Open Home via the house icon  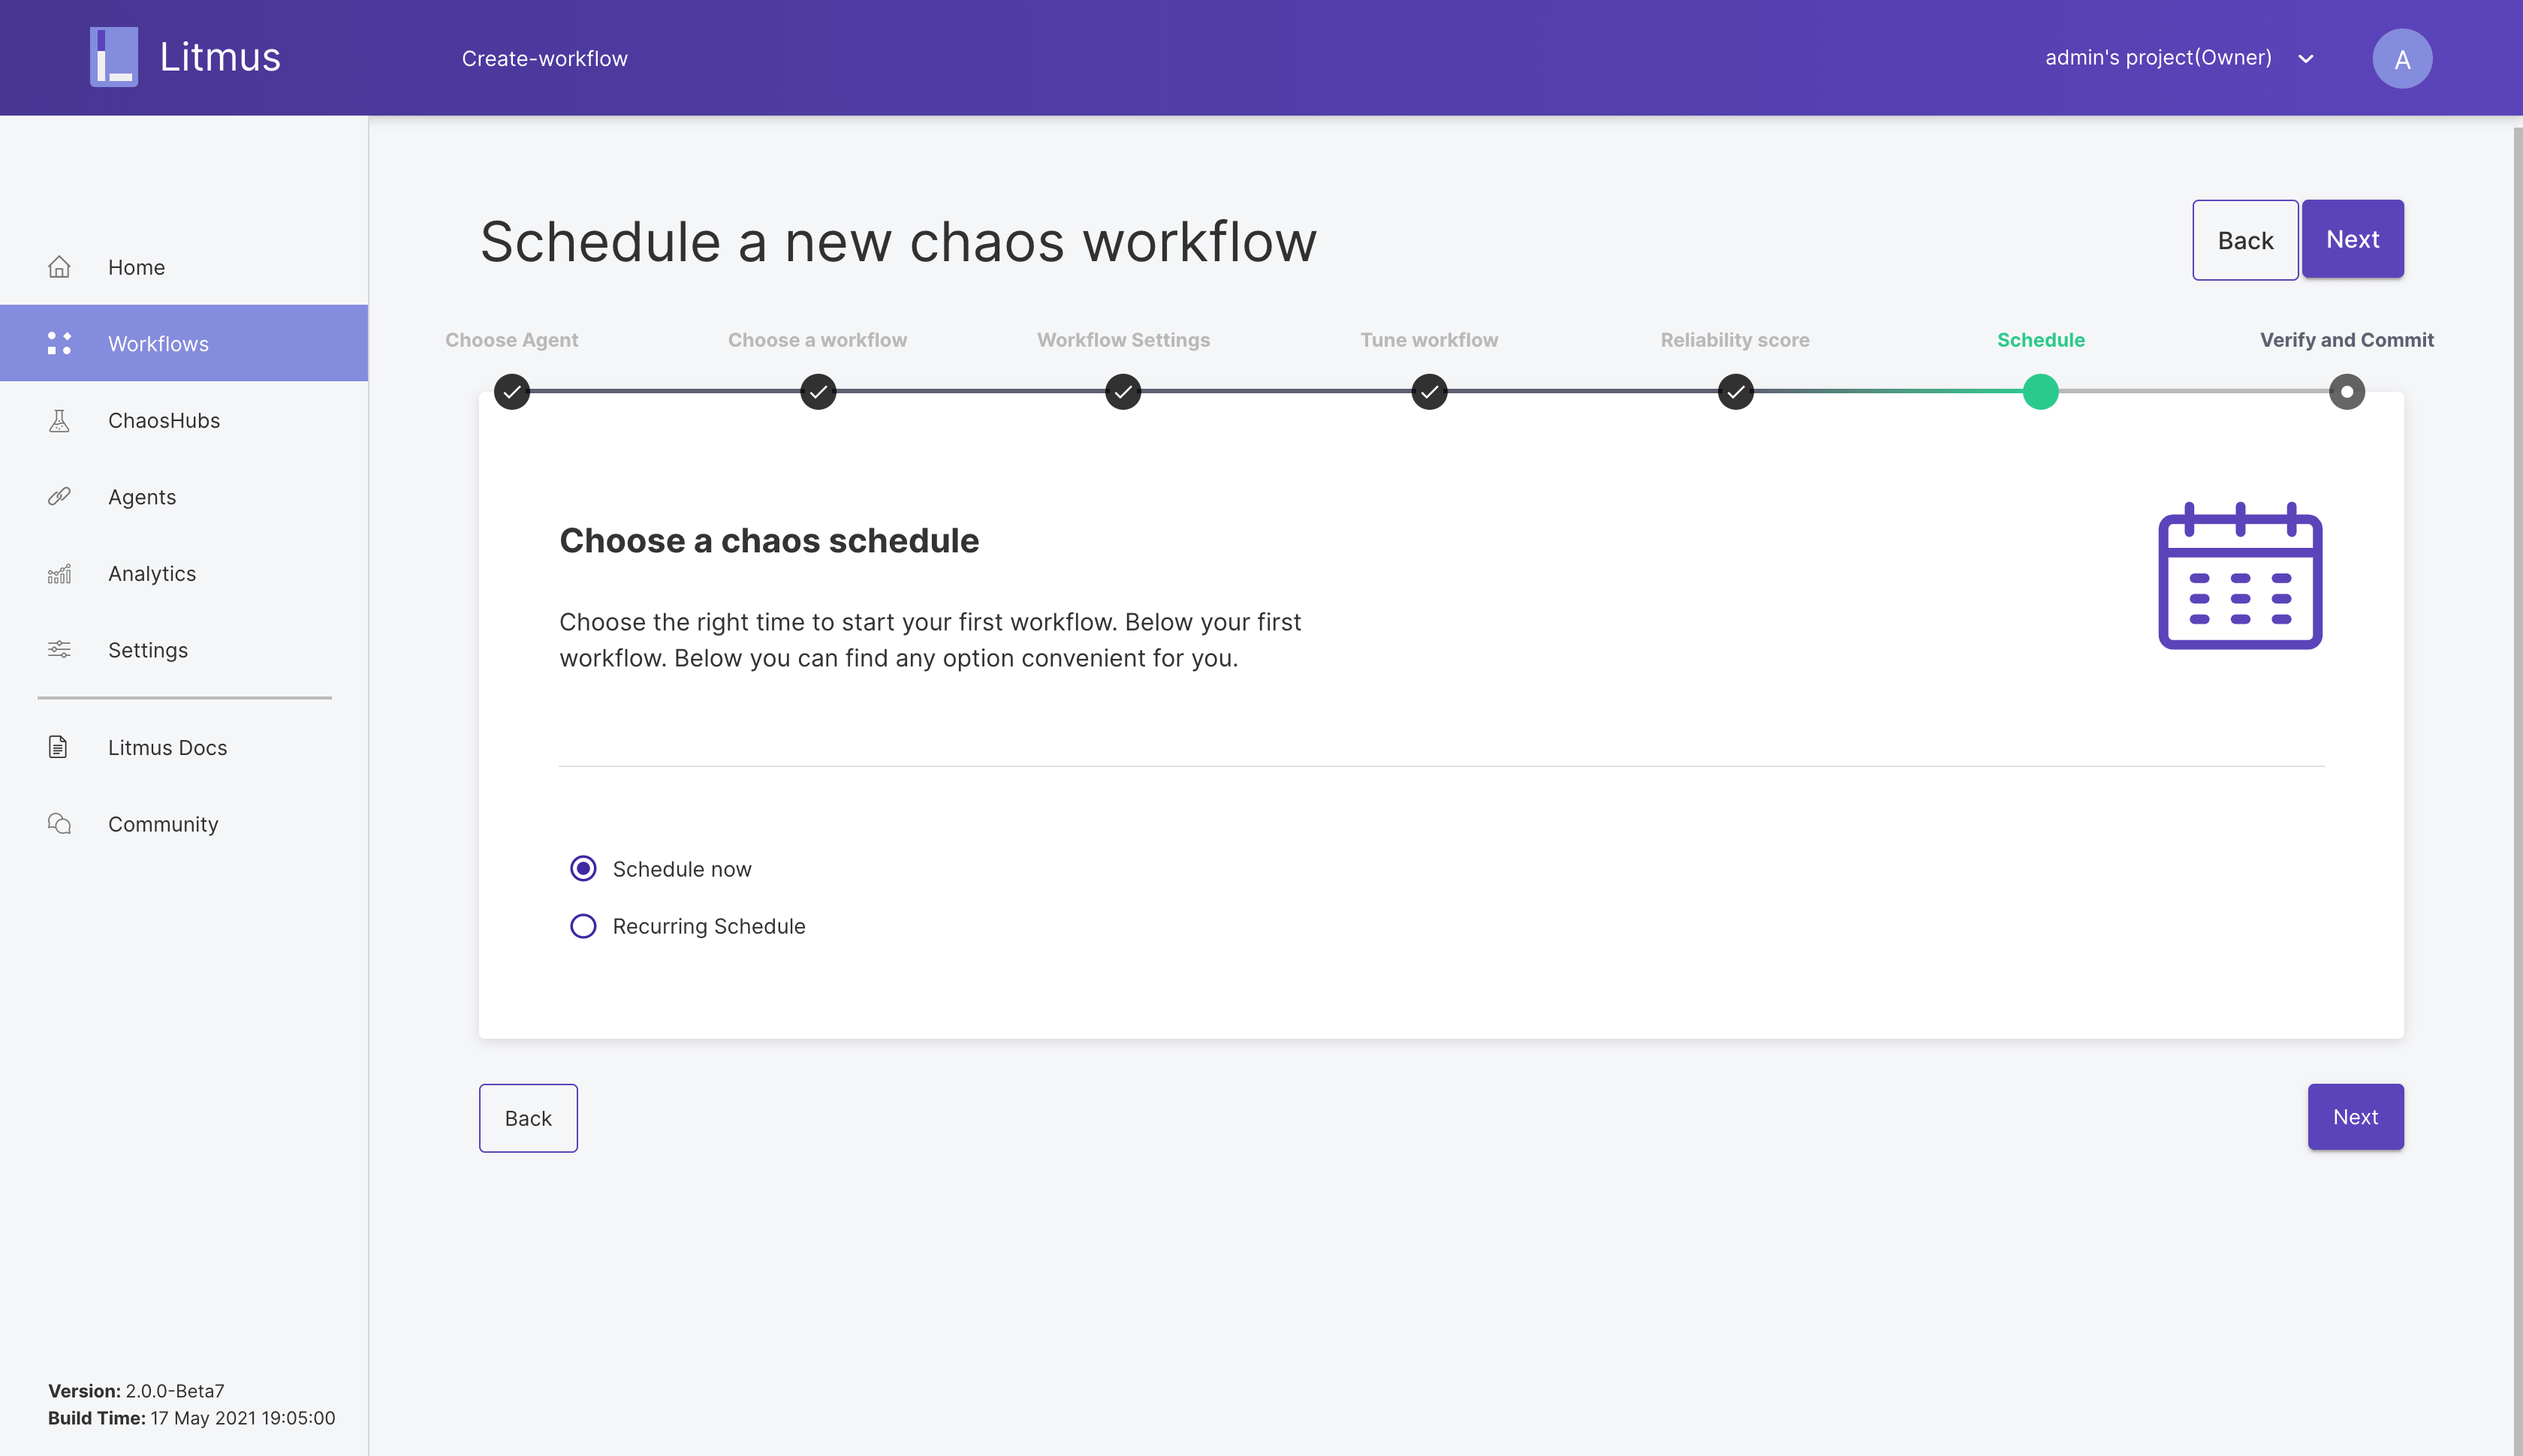60,267
